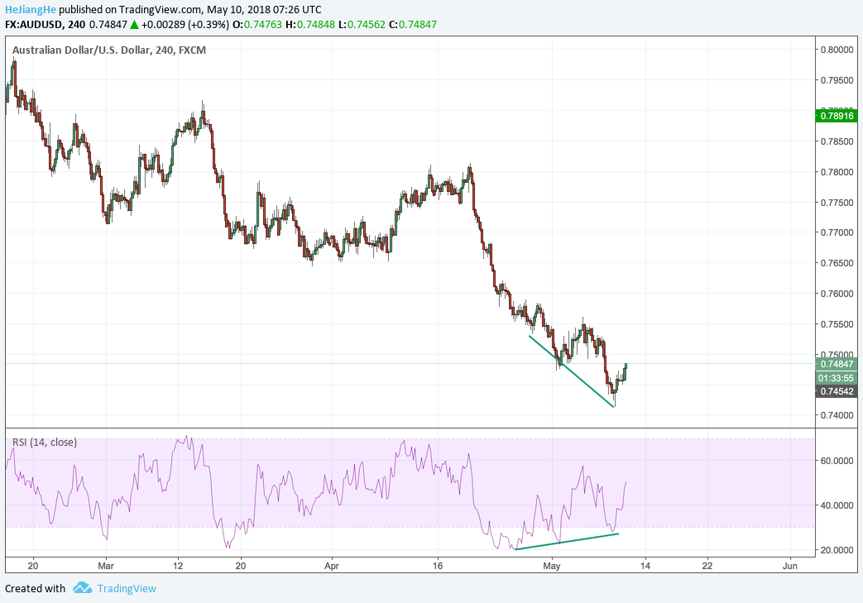
Task: Click the Apr date axis label
Action: (x=331, y=566)
